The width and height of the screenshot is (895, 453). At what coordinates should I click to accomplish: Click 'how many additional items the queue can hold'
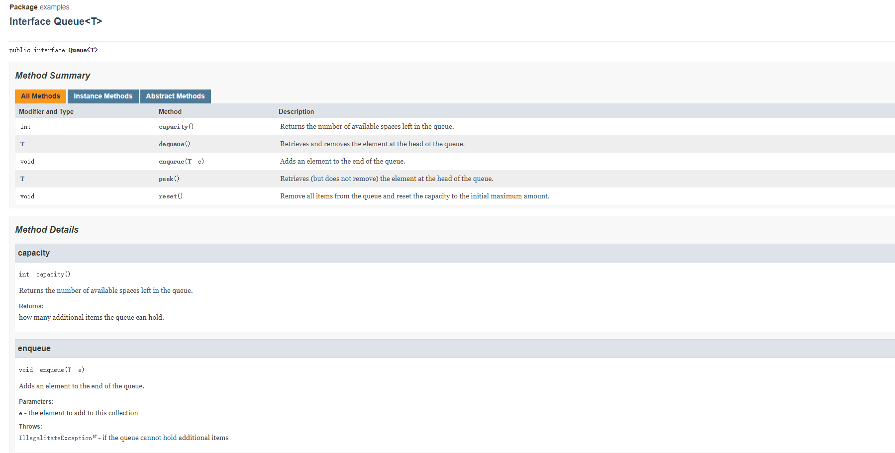pos(92,317)
